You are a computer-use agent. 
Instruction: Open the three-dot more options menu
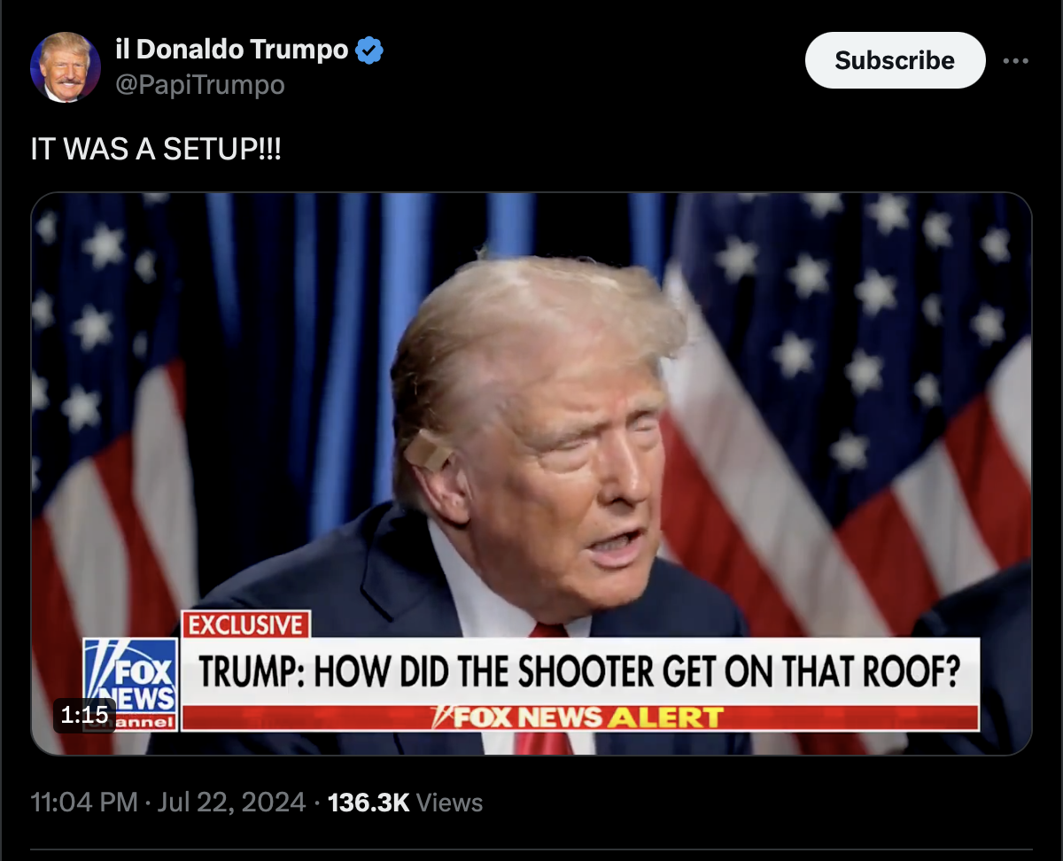(1015, 61)
